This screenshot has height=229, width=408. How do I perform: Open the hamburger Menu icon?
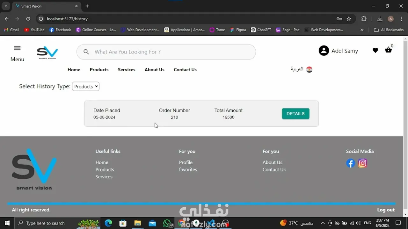coord(17,48)
